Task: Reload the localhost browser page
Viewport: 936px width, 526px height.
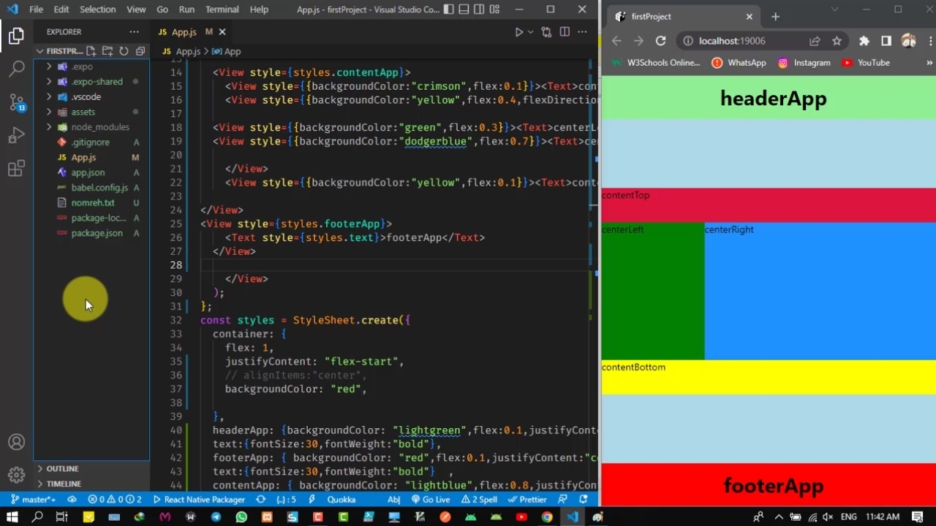Action: [x=660, y=41]
